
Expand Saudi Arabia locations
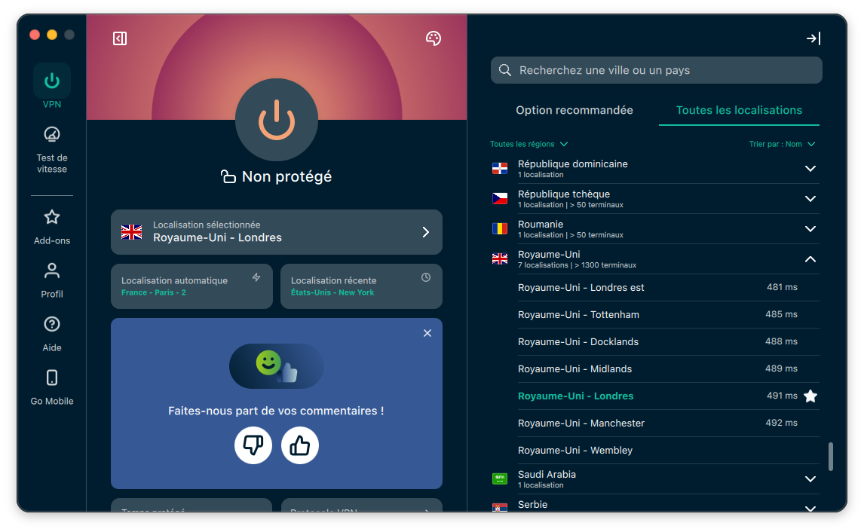[810, 478]
